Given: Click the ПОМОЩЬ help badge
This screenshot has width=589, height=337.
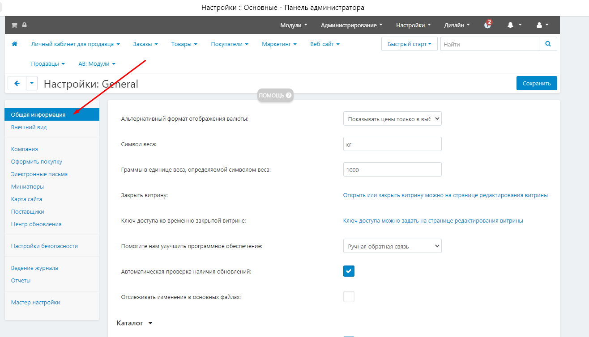Looking at the screenshot, I should [275, 95].
